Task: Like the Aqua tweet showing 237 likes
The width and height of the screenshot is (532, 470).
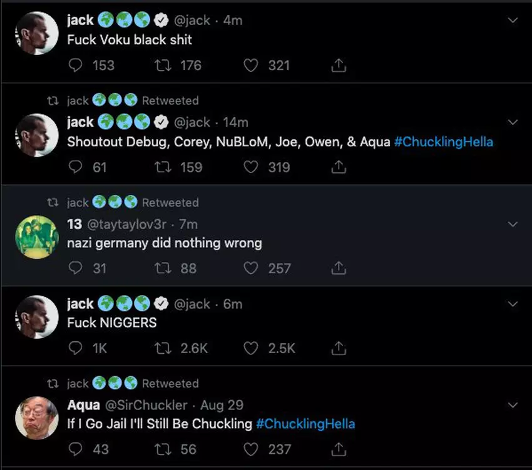Action: [x=251, y=449]
